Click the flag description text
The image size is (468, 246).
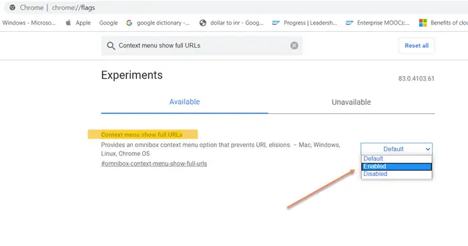[x=220, y=149]
